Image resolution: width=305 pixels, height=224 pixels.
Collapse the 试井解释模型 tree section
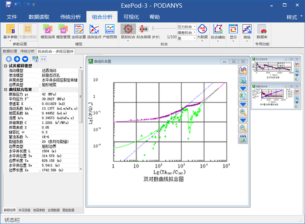pyautogui.click(x=6, y=66)
